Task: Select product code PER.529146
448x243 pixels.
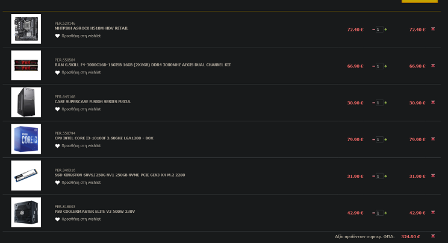Action: [x=65, y=23]
